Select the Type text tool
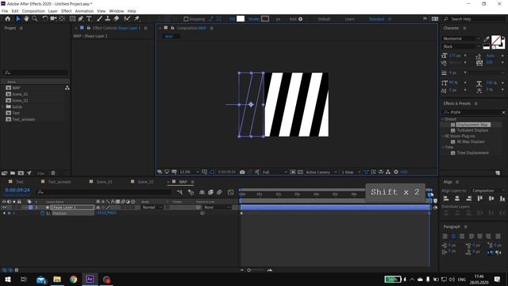The height and width of the screenshot is (286, 508). [x=89, y=19]
